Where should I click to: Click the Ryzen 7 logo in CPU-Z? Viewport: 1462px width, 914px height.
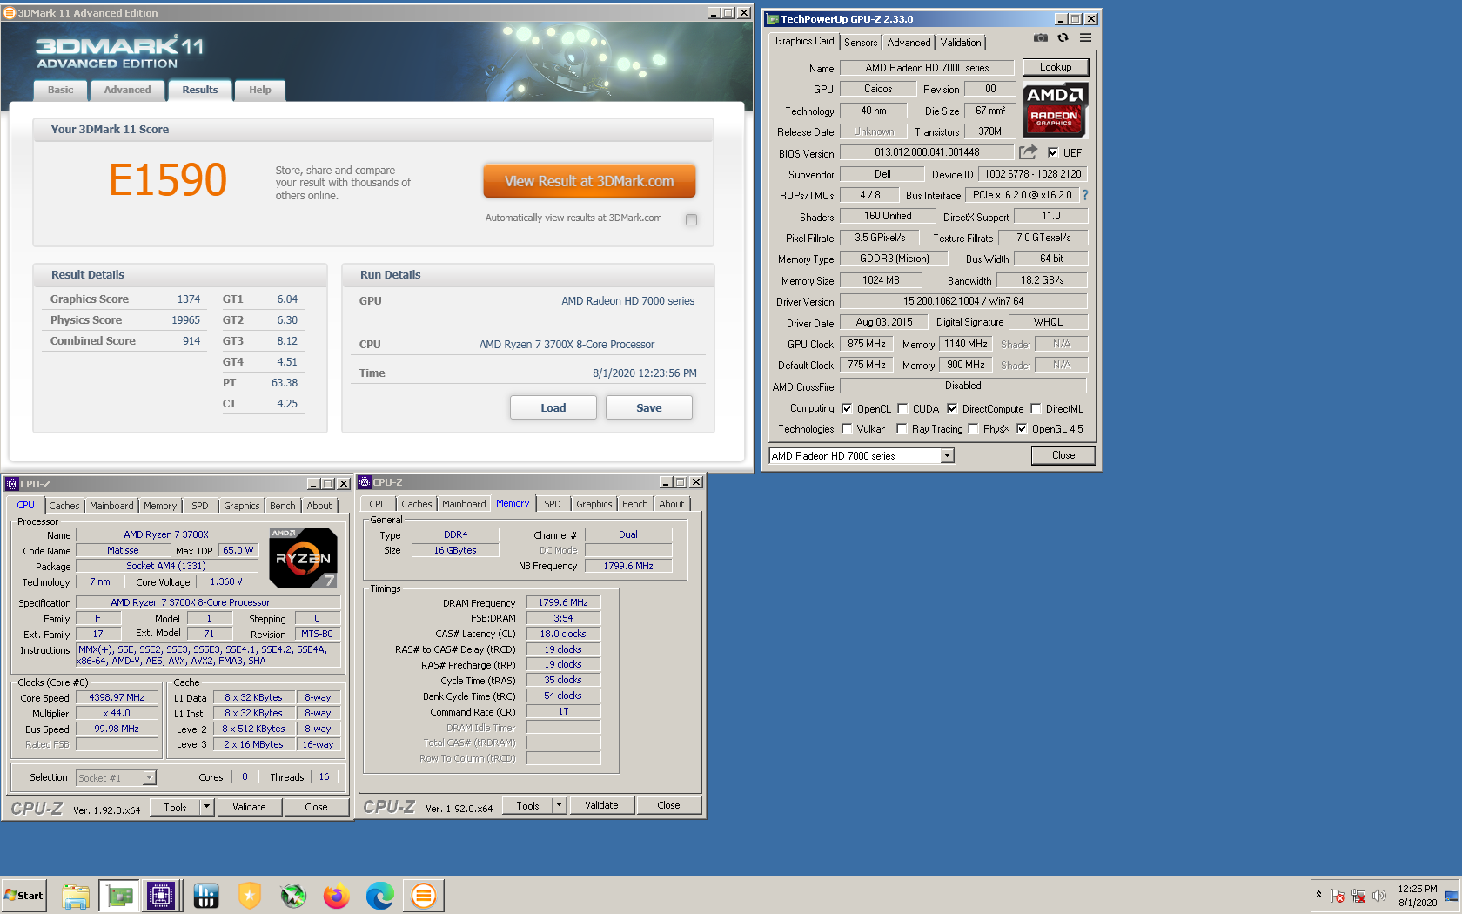click(303, 558)
